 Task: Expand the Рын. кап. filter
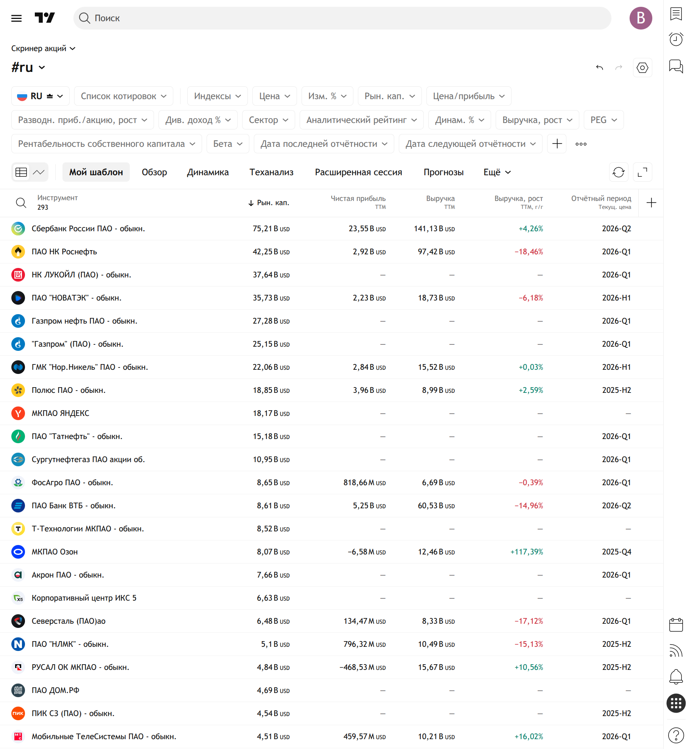point(390,96)
